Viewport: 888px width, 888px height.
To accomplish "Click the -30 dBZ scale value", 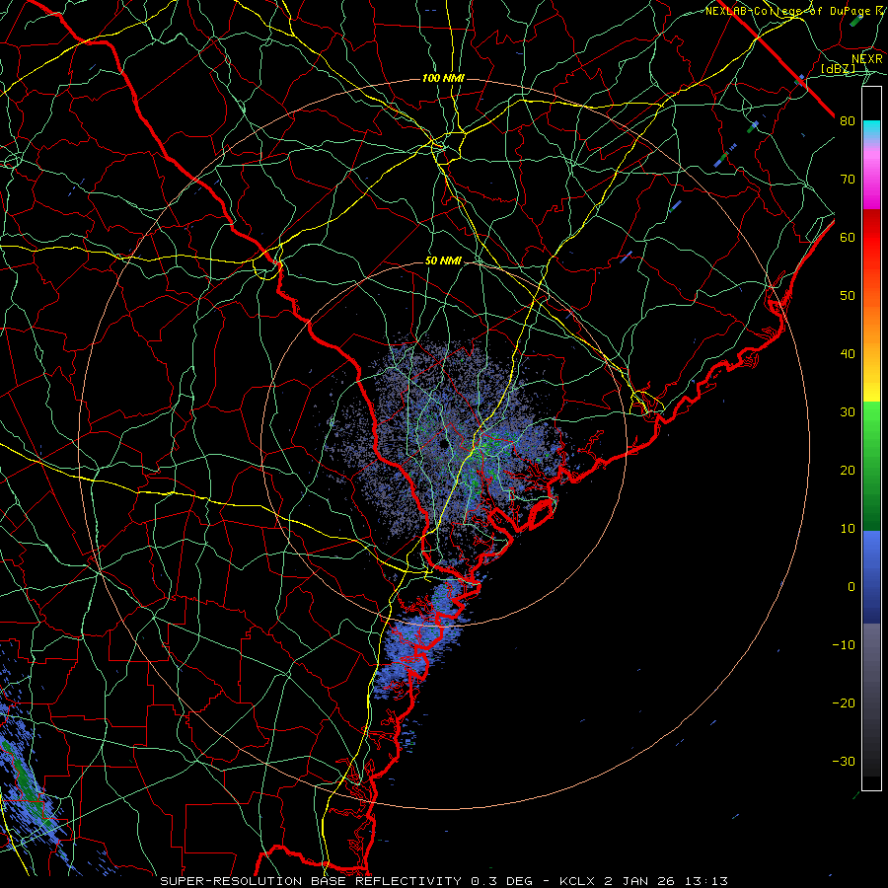I will tap(844, 761).
